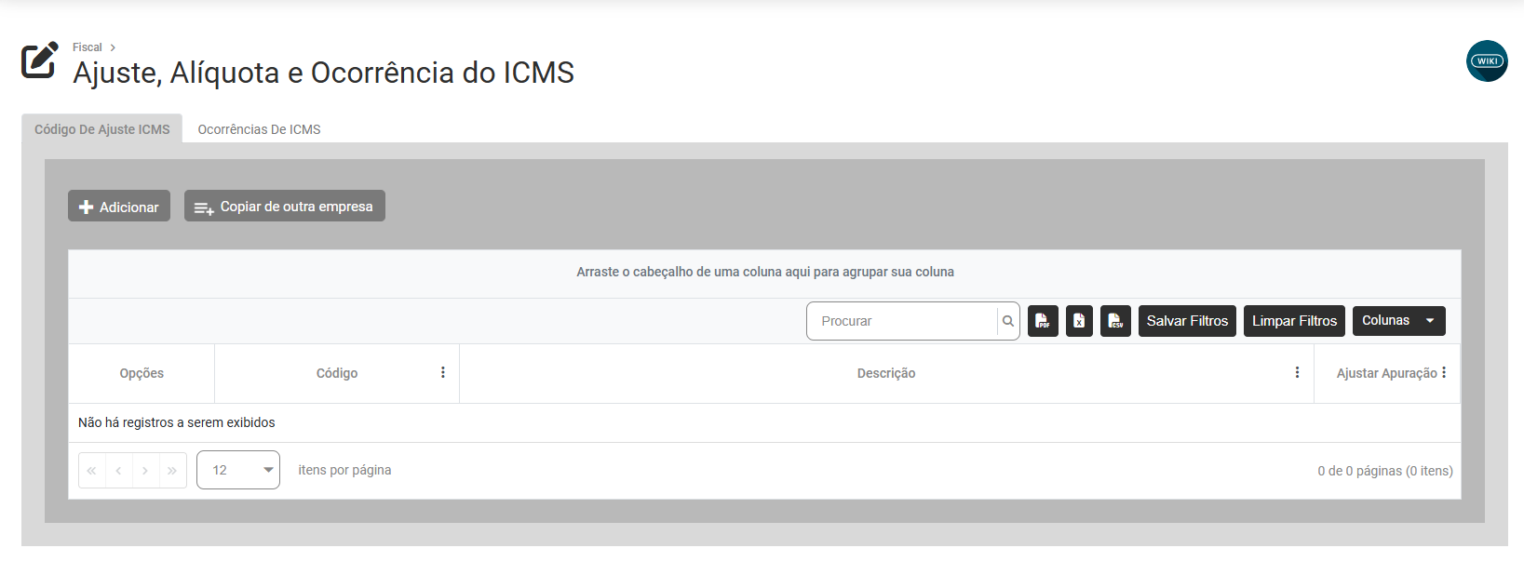Screen dimensions: 1524x575
Task: Select the Código De Ajuste ICMS tab
Action: point(102,129)
